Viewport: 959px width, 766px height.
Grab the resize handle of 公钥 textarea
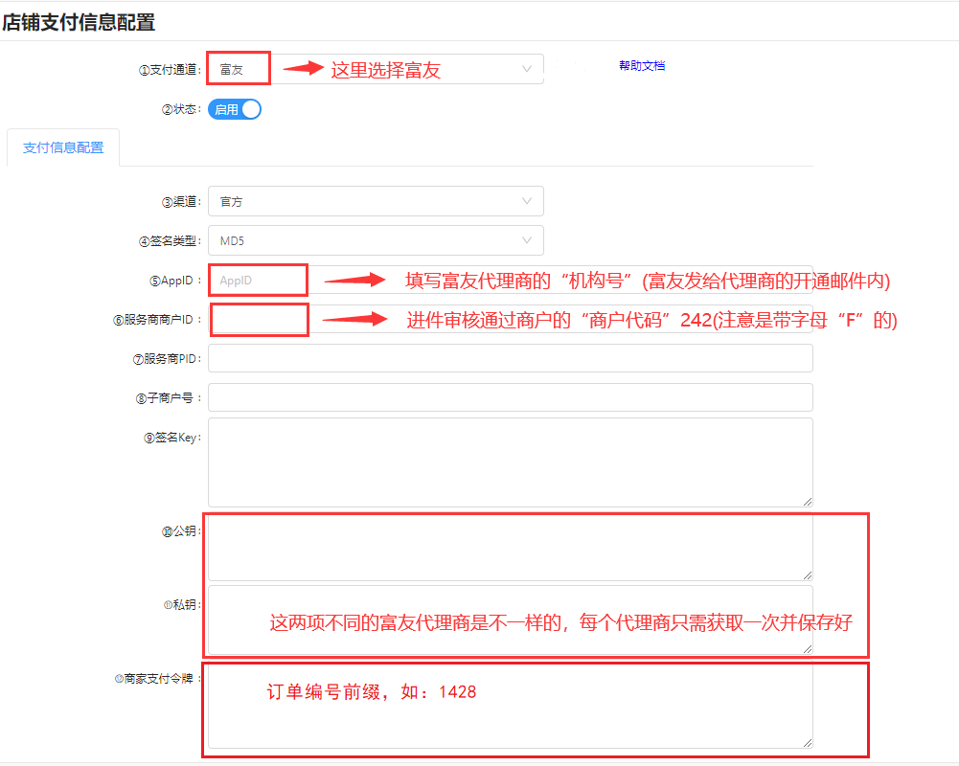[808, 575]
